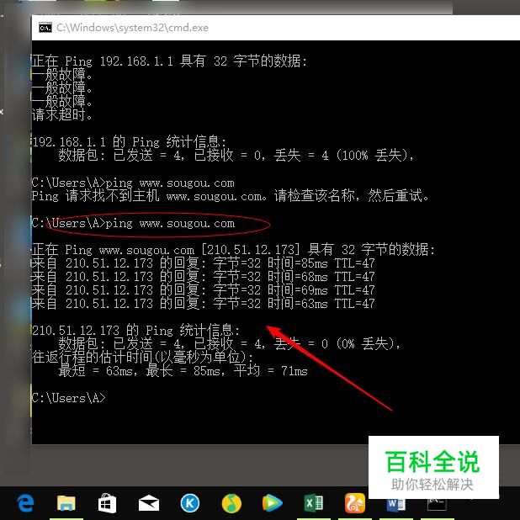Click the '往返行程的估计时间' line
This screenshot has height=520, width=520.
[142, 357]
